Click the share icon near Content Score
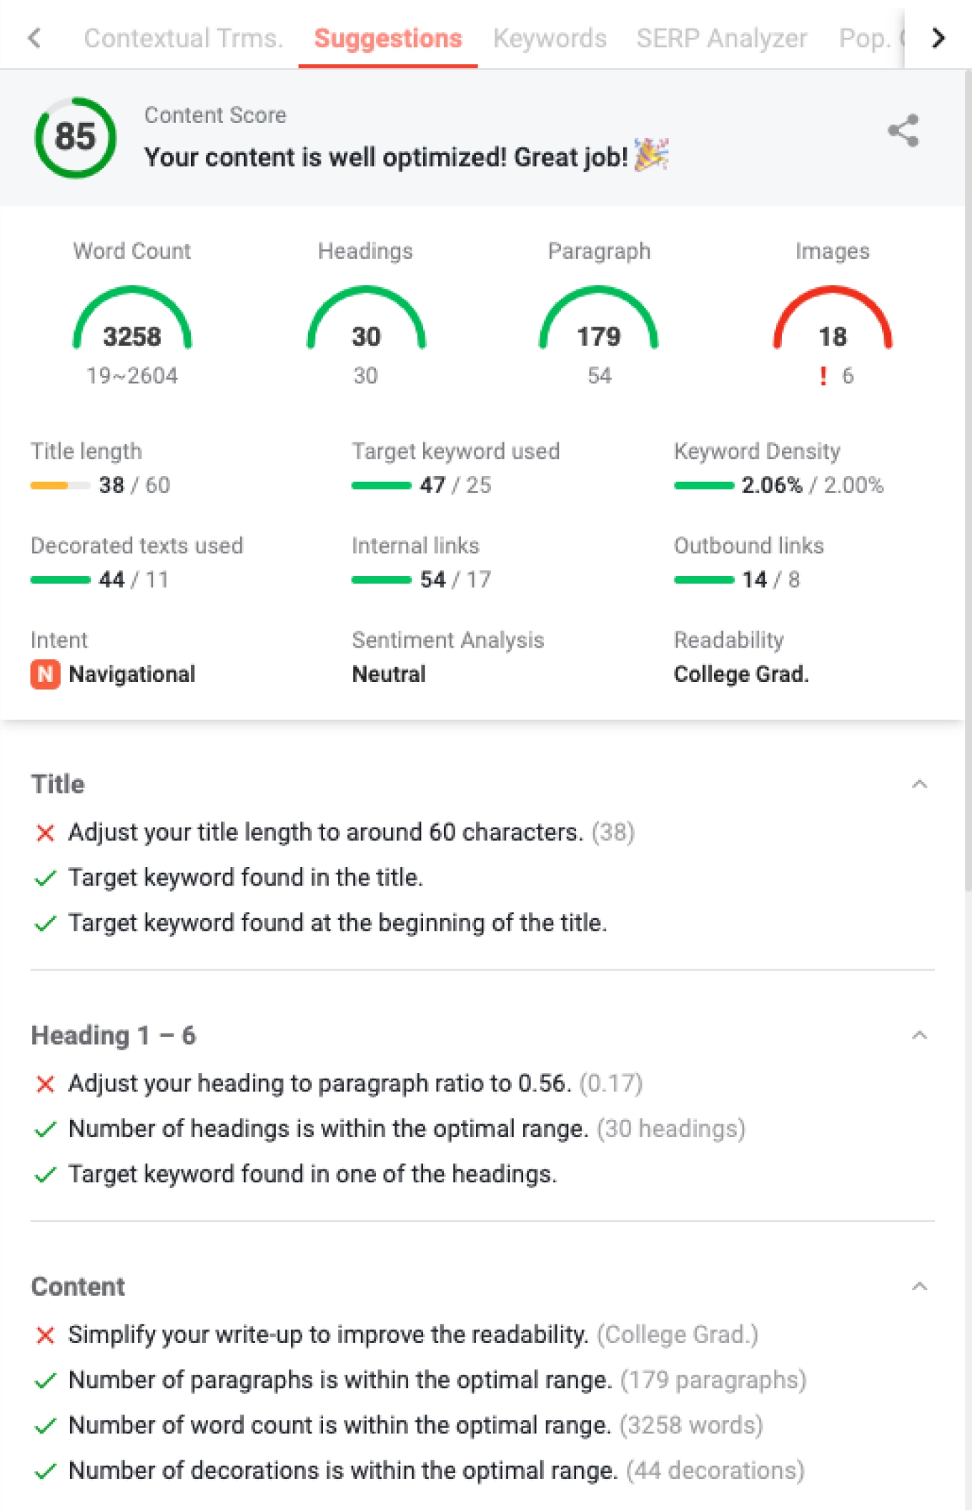The image size is (972, 1511). pos(903,132)
